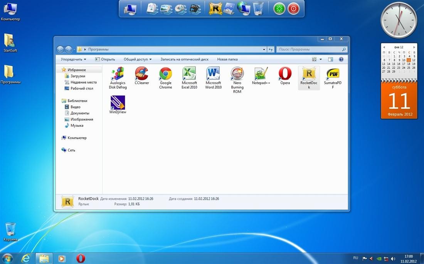Refresh the folder via address bar button
The height and width of the screenshot is (264, 424).
coord(271,49)
